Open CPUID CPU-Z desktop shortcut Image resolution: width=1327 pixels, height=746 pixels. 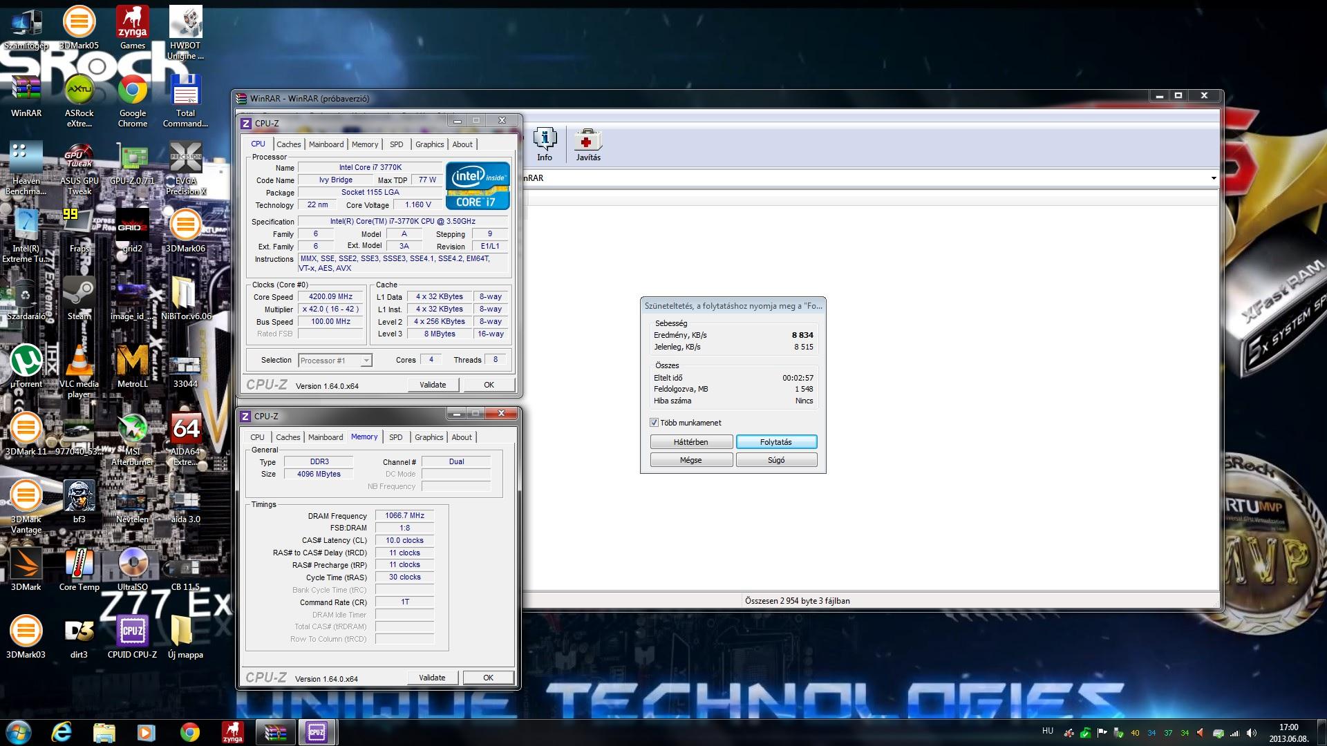[132, 637]
